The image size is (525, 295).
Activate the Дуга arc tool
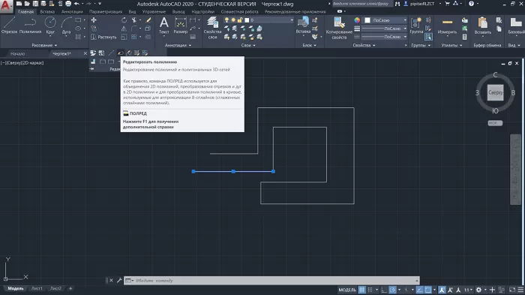(66, 26)
